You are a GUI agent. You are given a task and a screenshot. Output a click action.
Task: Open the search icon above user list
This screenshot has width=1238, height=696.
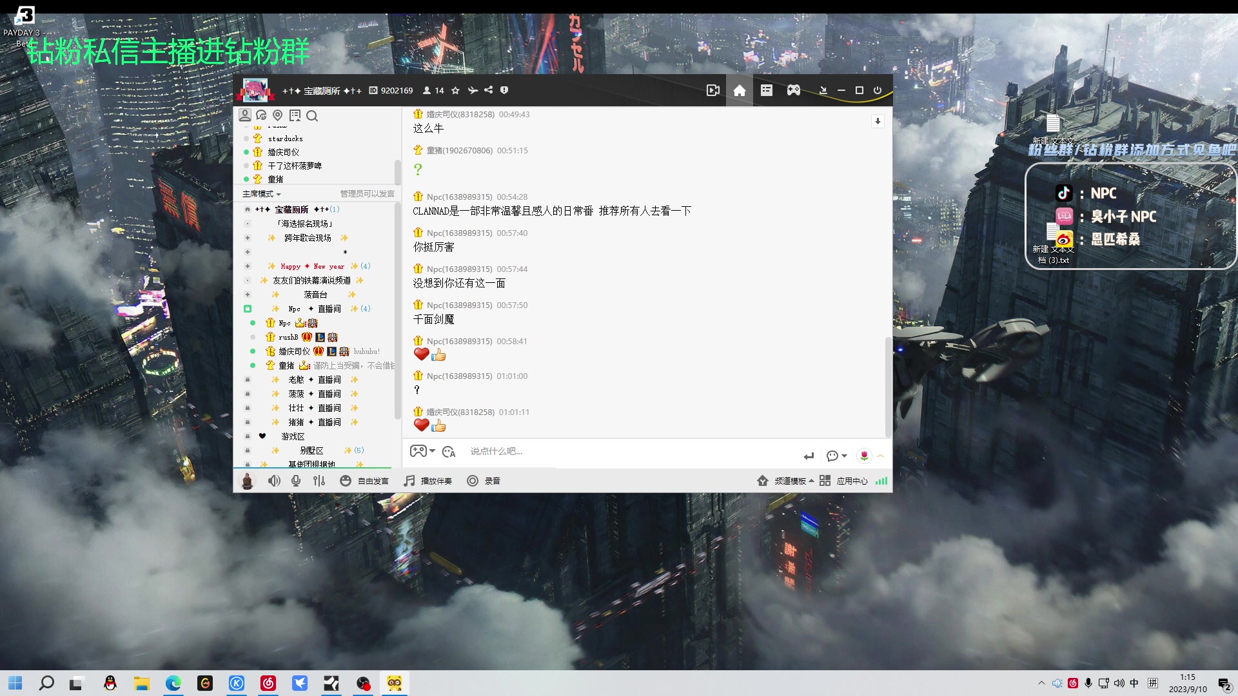click(312, 116)
